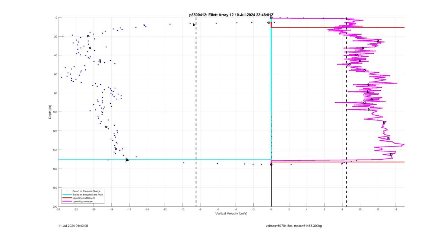This screenshot has width=447, height=232.
Task: Click legend entry "Based on Pressure Change"
Action: coord(86,191)
